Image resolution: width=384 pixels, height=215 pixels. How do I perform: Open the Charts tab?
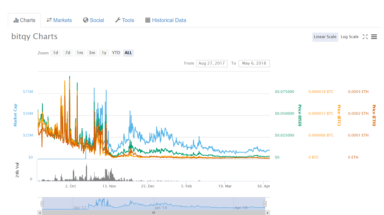pos(24,20)
